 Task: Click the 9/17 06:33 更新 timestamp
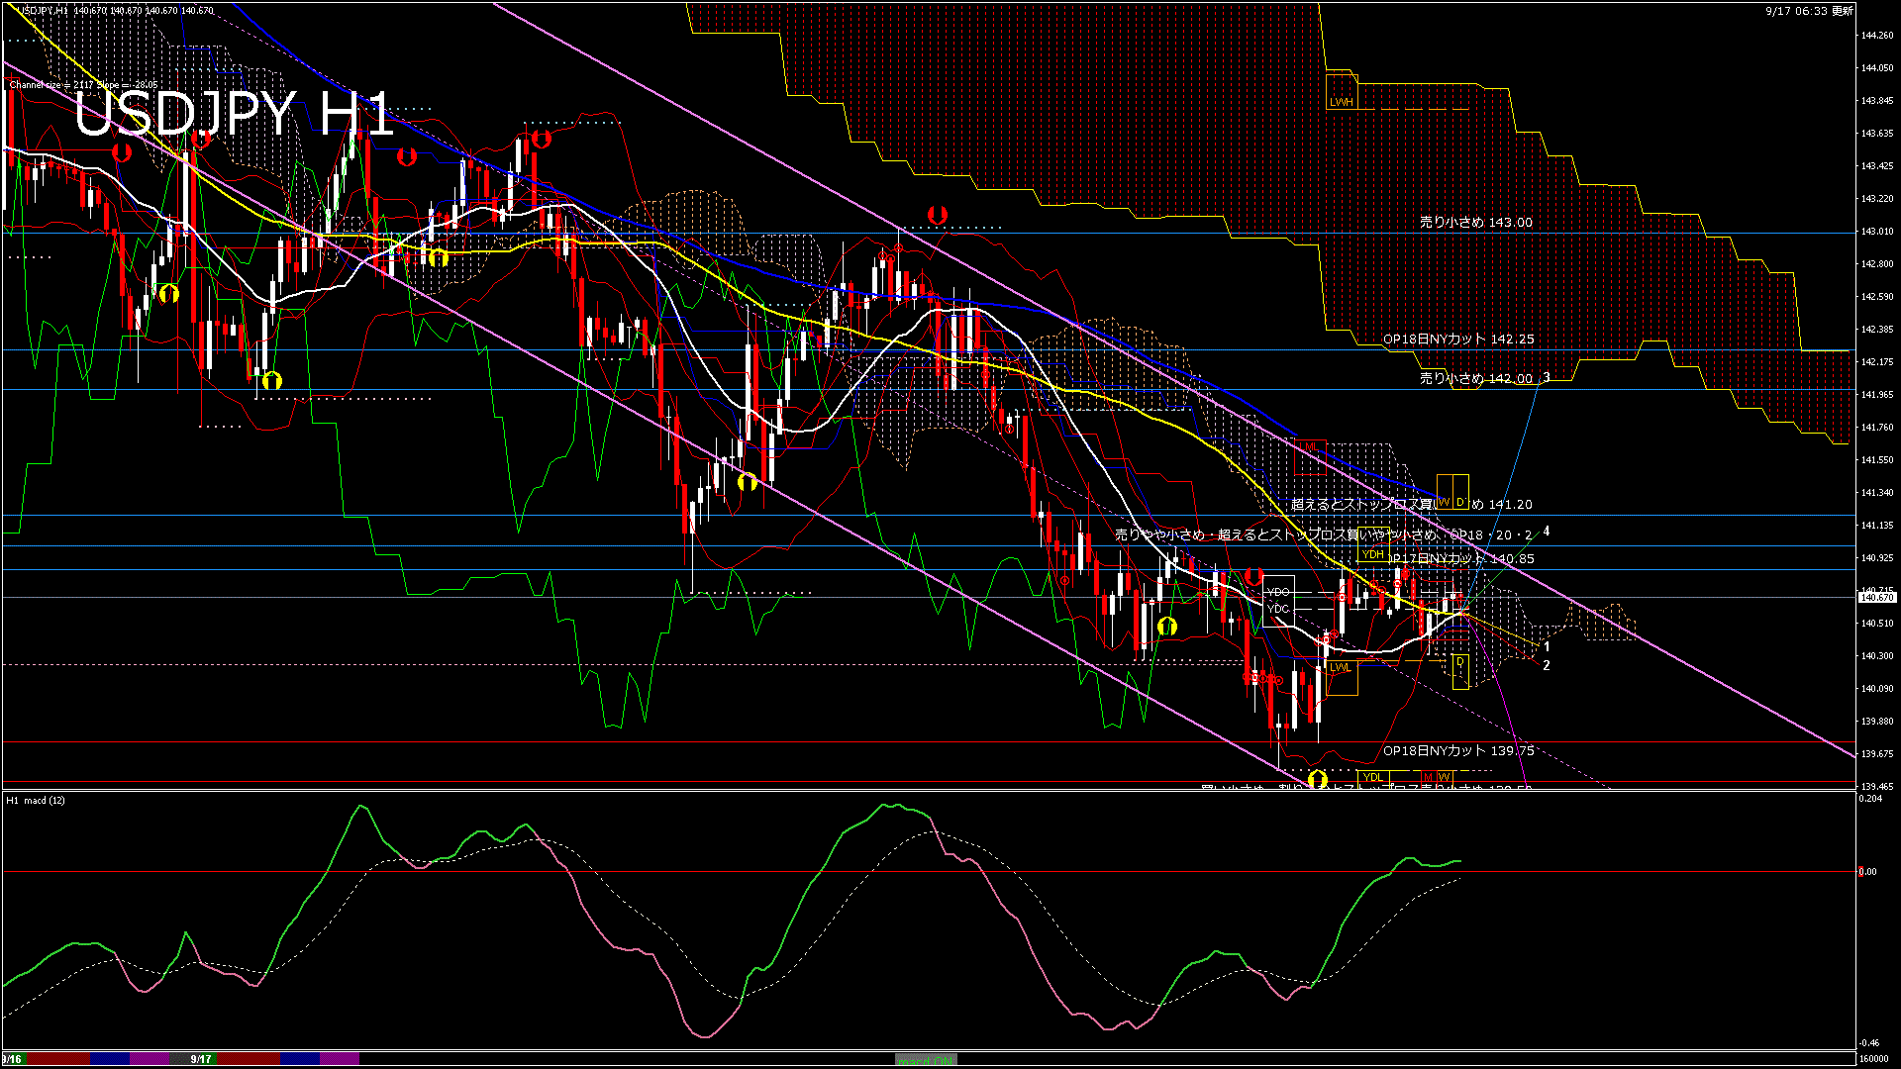pyautogui.click(x=1809, y=11)
